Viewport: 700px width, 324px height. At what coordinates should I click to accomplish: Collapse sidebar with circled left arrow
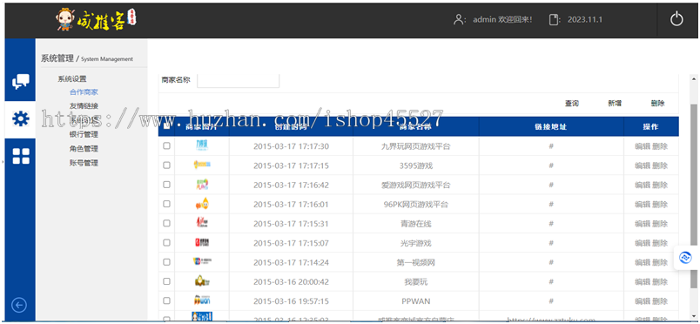[19, 305]
